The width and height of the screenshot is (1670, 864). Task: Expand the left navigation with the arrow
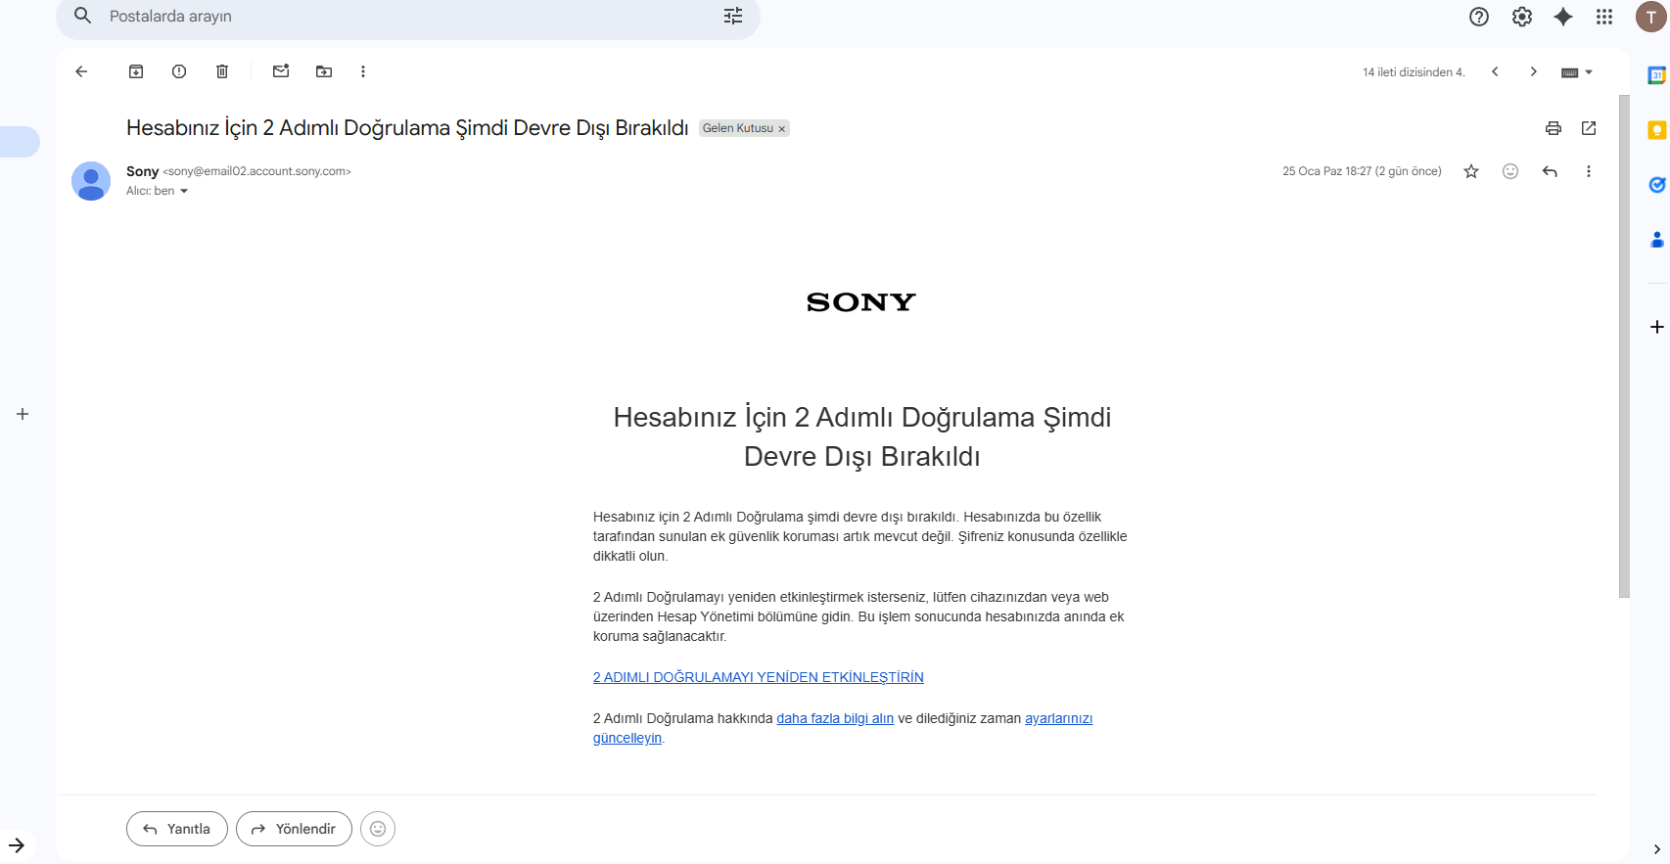(17, 845)
